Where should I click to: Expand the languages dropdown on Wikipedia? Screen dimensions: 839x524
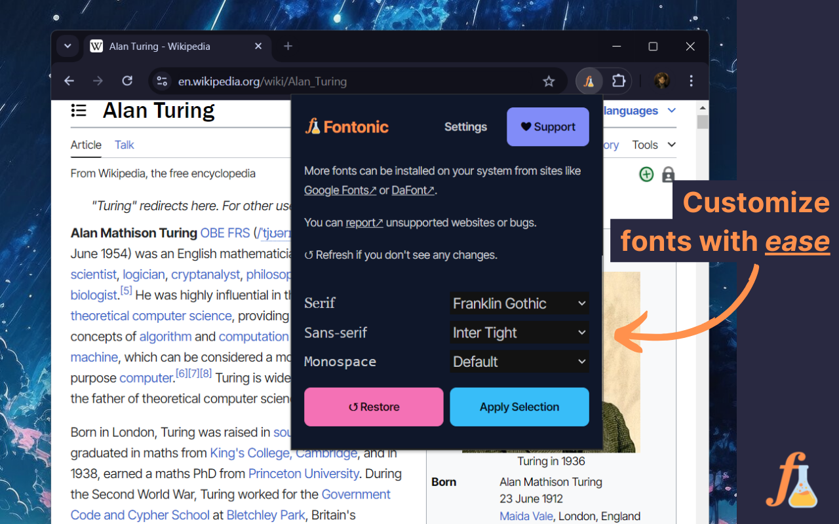coord(639,111)
